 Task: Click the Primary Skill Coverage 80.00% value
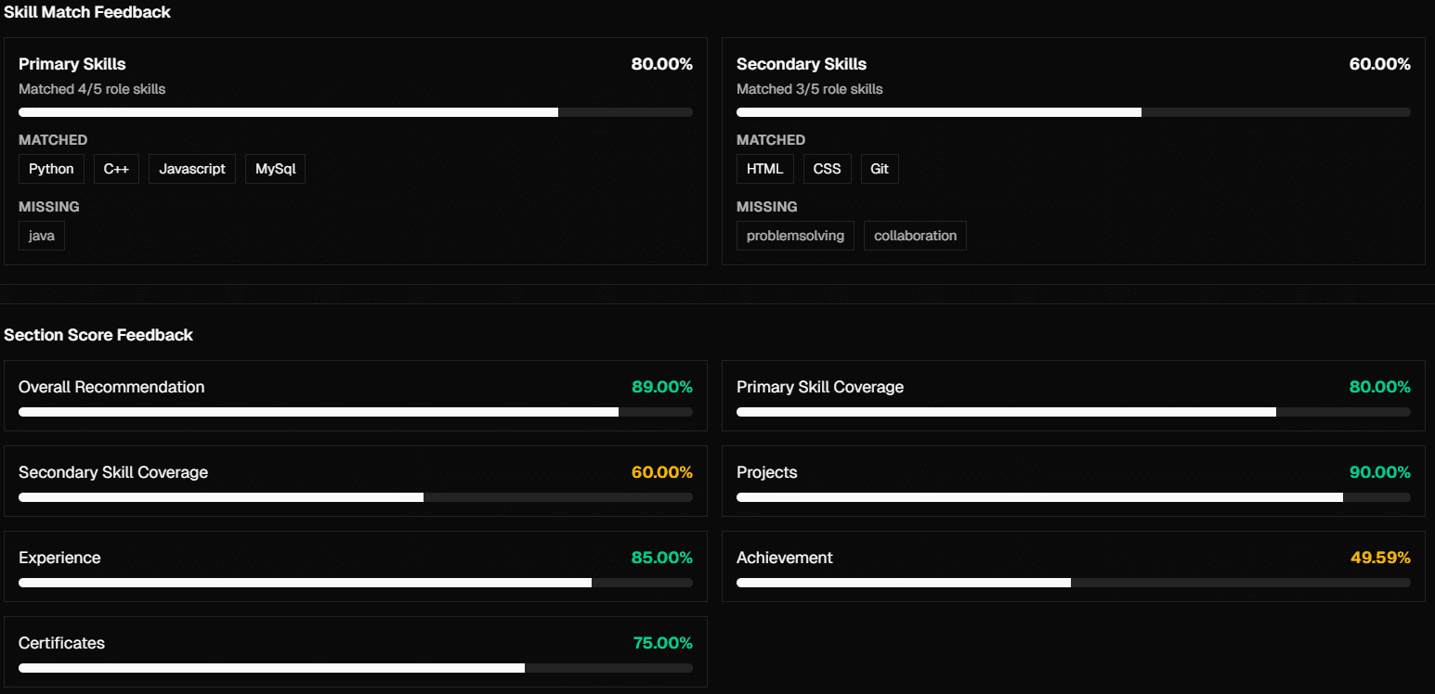1380,387
